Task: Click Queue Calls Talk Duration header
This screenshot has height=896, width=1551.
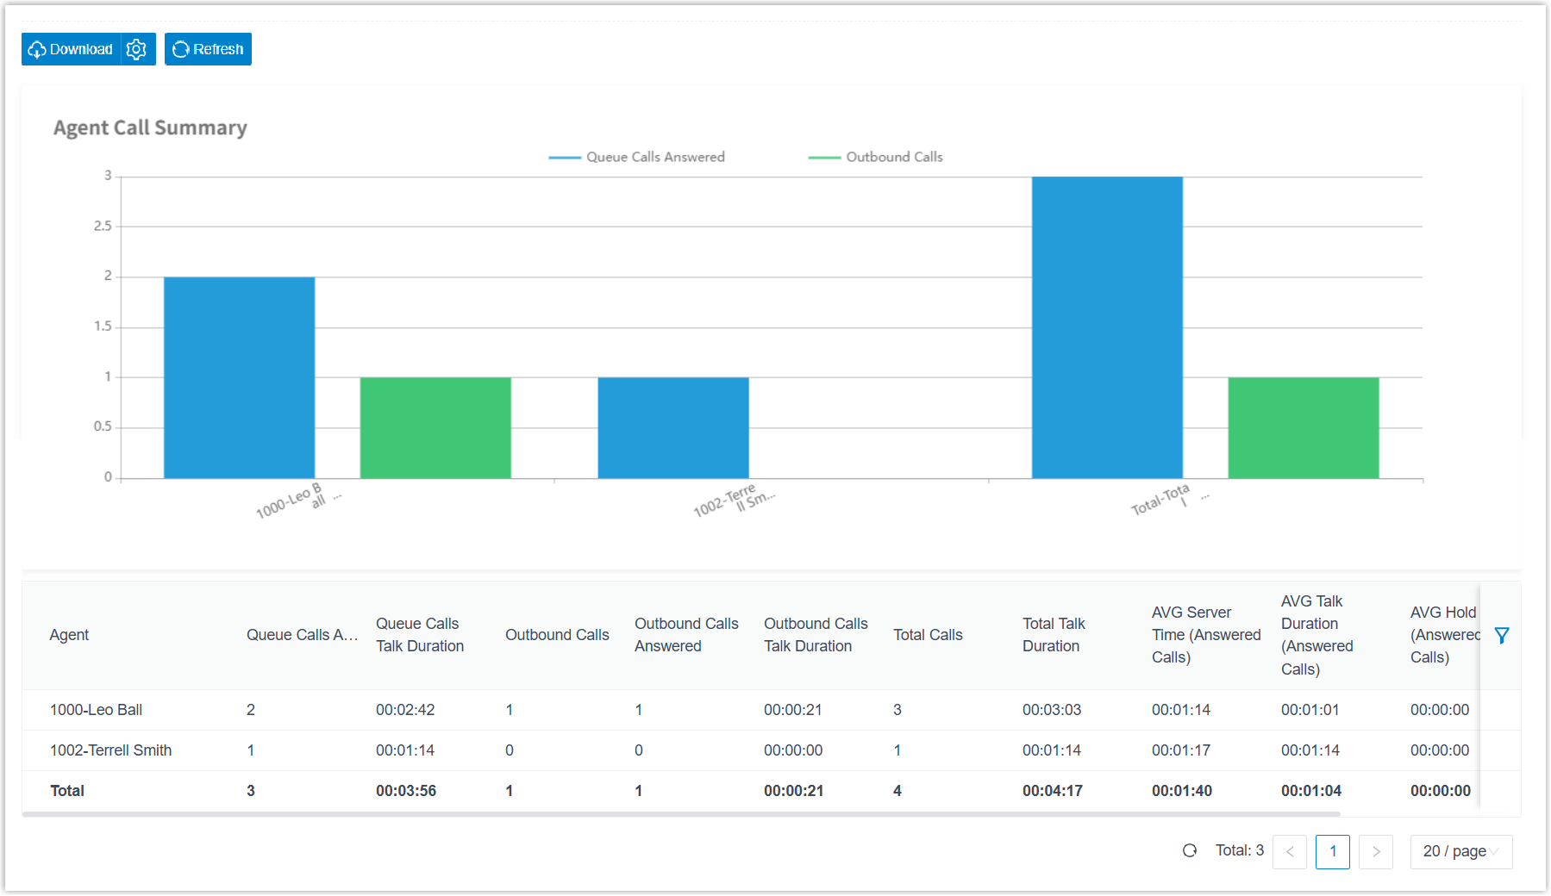Action: click(420, 635)
